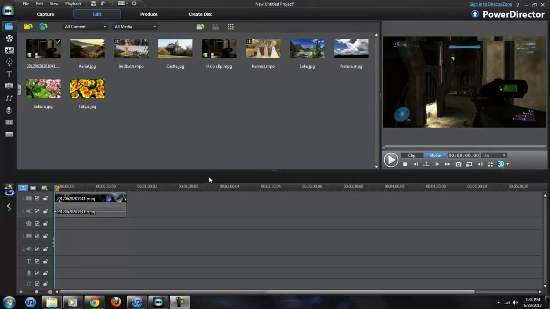The height and width of the screenshot is (309, 550).
Task: Click the preview seek slider handle
Action: 384,147
